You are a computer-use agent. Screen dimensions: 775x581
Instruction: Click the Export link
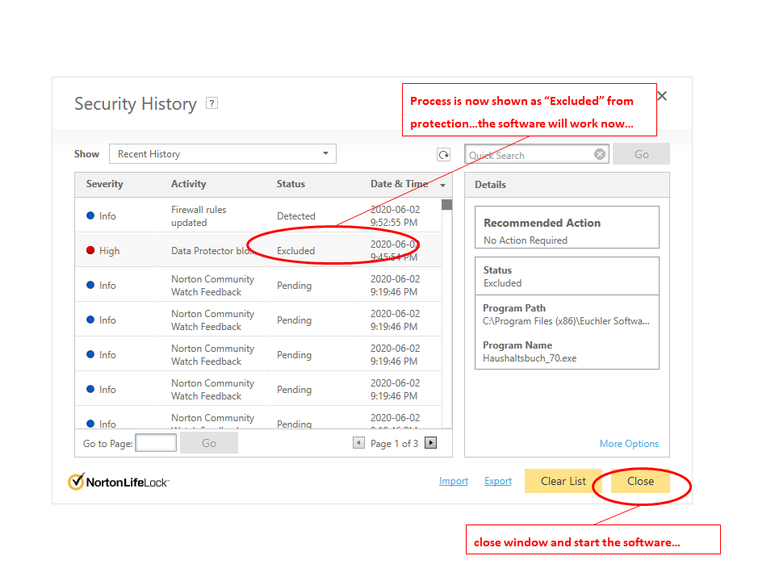pos(498,481)
